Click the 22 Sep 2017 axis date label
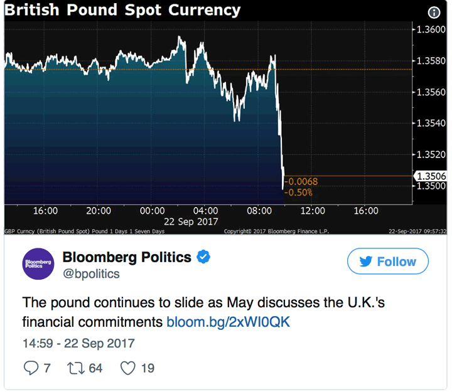The width and height of the screenshot is (452, 392). (190, 221)
